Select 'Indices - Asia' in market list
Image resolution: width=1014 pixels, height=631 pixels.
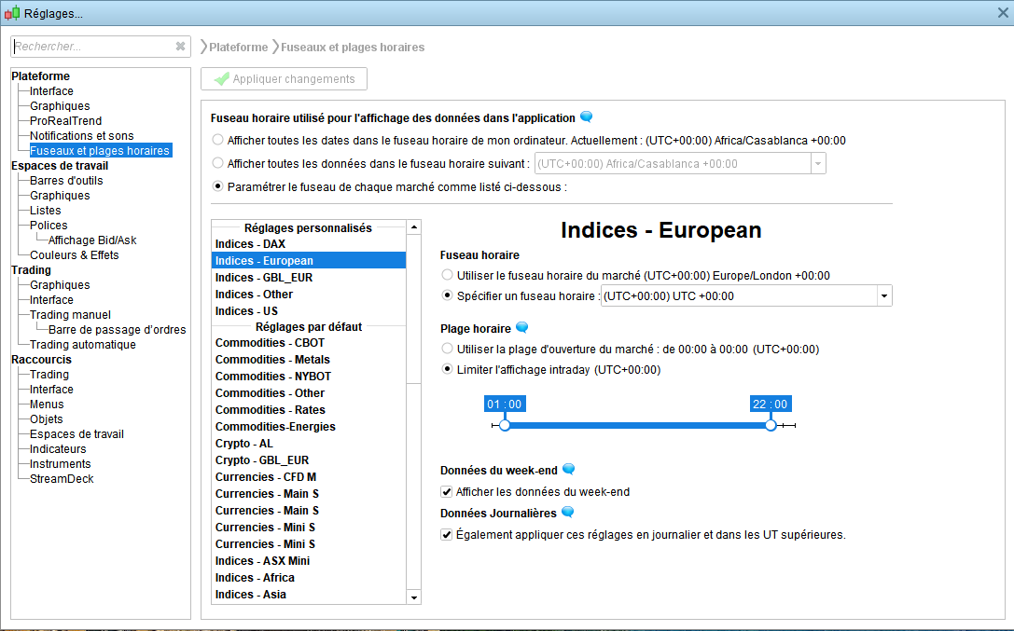click(x=309, y=595)
